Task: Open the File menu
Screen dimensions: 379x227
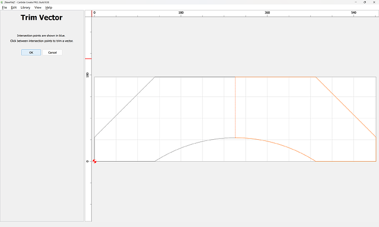Action: click(4, 8)
